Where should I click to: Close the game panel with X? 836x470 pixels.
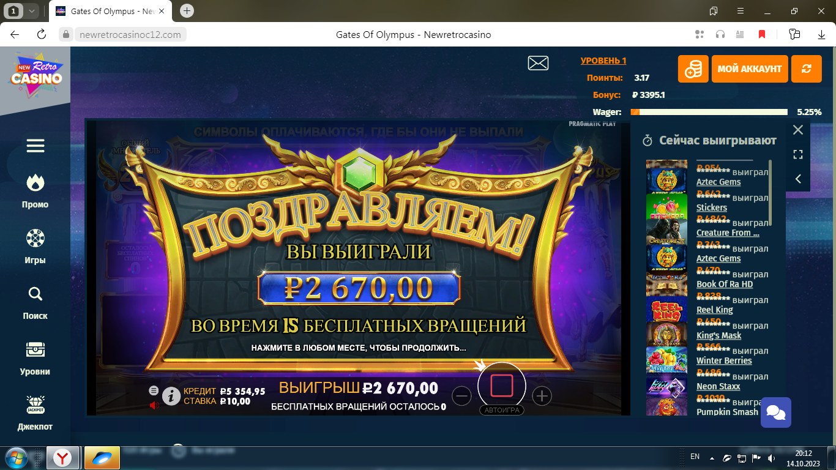point(798,130)
